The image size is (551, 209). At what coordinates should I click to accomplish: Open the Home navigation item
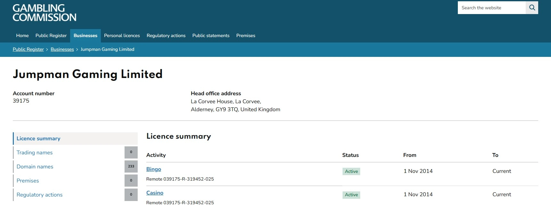22,35
